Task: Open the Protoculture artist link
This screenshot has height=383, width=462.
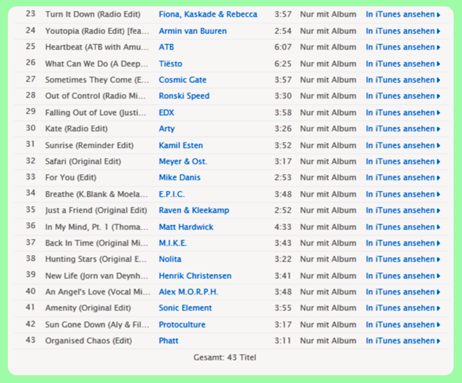Action: pyautogui.click(x=182, y=325)
